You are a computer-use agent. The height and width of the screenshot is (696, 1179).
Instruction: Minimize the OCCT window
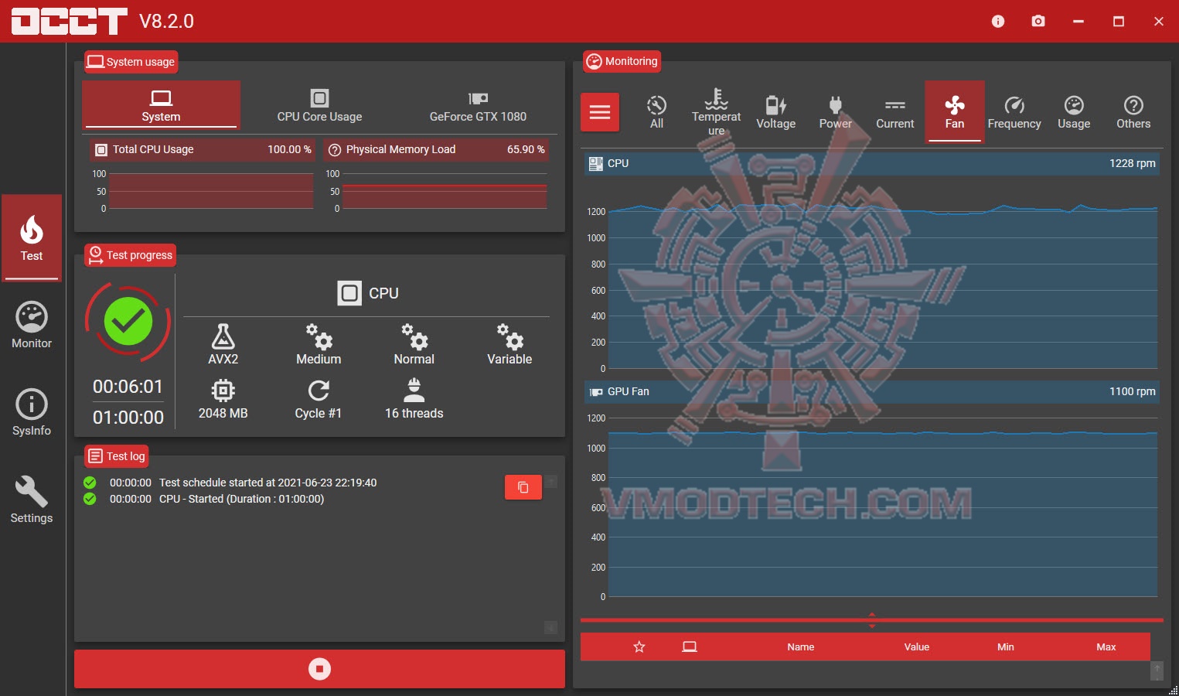(x=1078, y=21)
